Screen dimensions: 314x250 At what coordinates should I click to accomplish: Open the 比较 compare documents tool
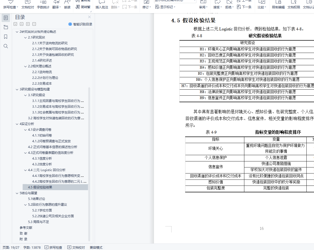pyautogui.click(x=262, y=5)
